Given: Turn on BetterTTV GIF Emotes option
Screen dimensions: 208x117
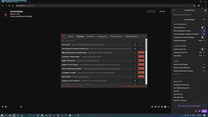Looking at the screenshot, I should pos(141,65).
